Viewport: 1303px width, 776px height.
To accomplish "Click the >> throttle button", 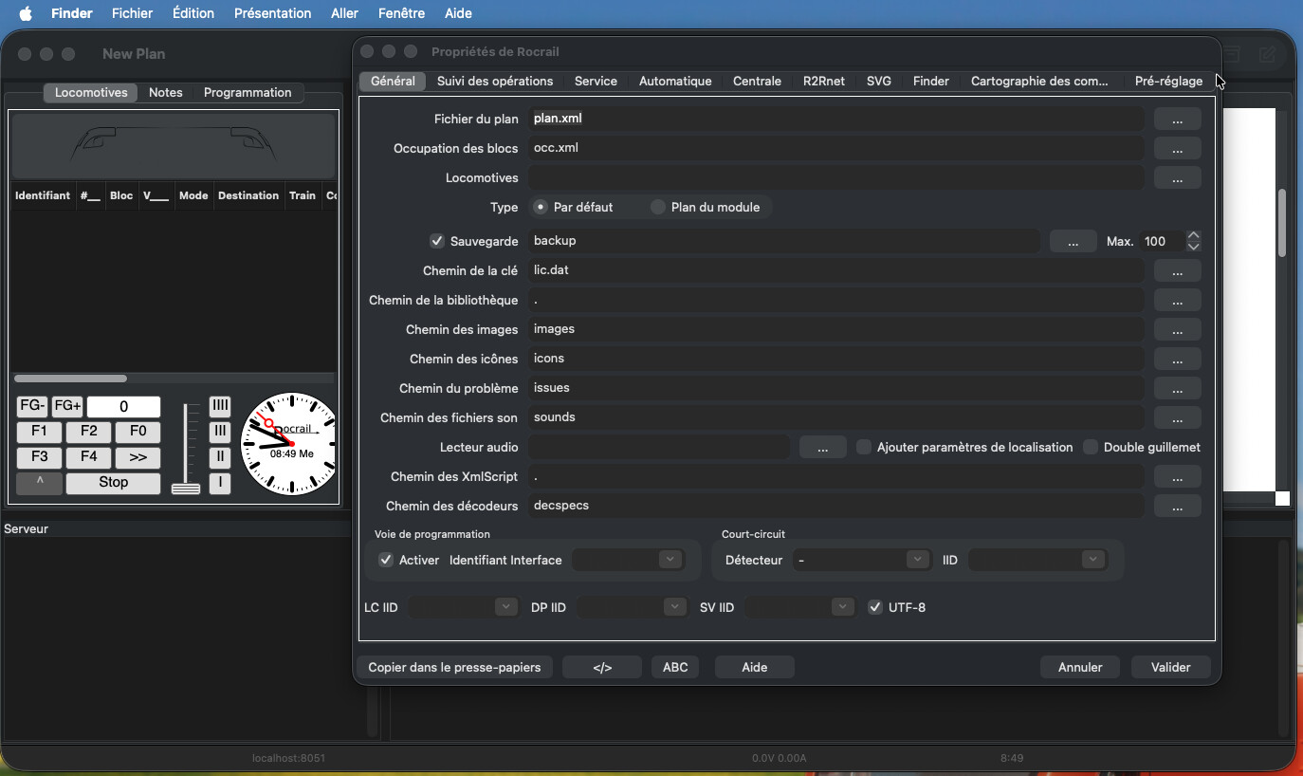I will (x=138, y=456).
